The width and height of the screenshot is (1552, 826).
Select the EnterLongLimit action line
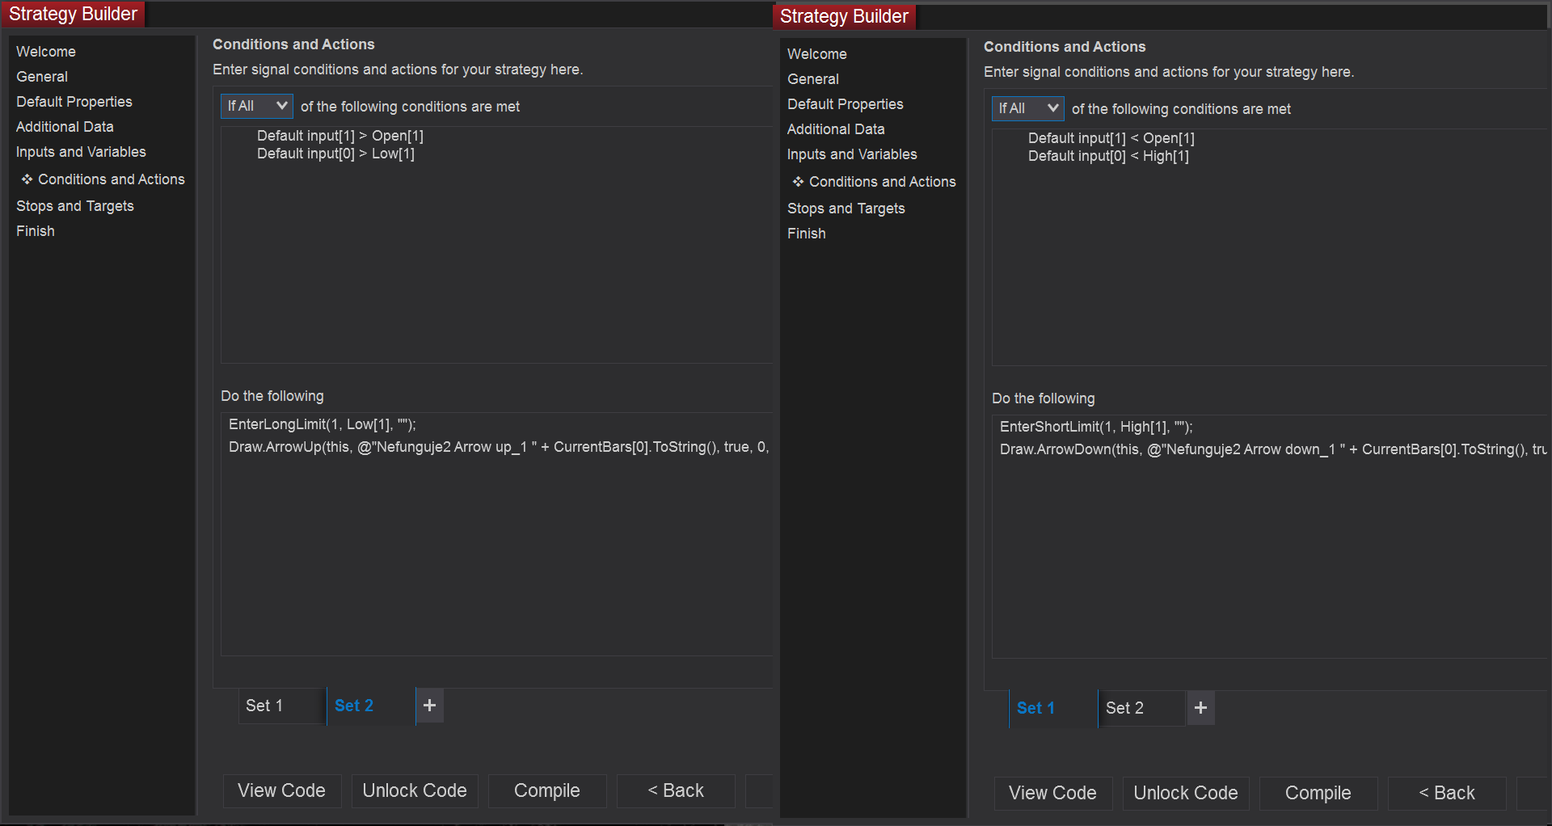pyautogui.click(x=322, y=424)
